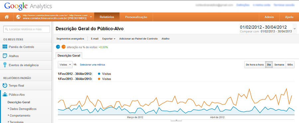Open the Visitas metric dropdown
The image size is (299, 123).
[65, 65]
